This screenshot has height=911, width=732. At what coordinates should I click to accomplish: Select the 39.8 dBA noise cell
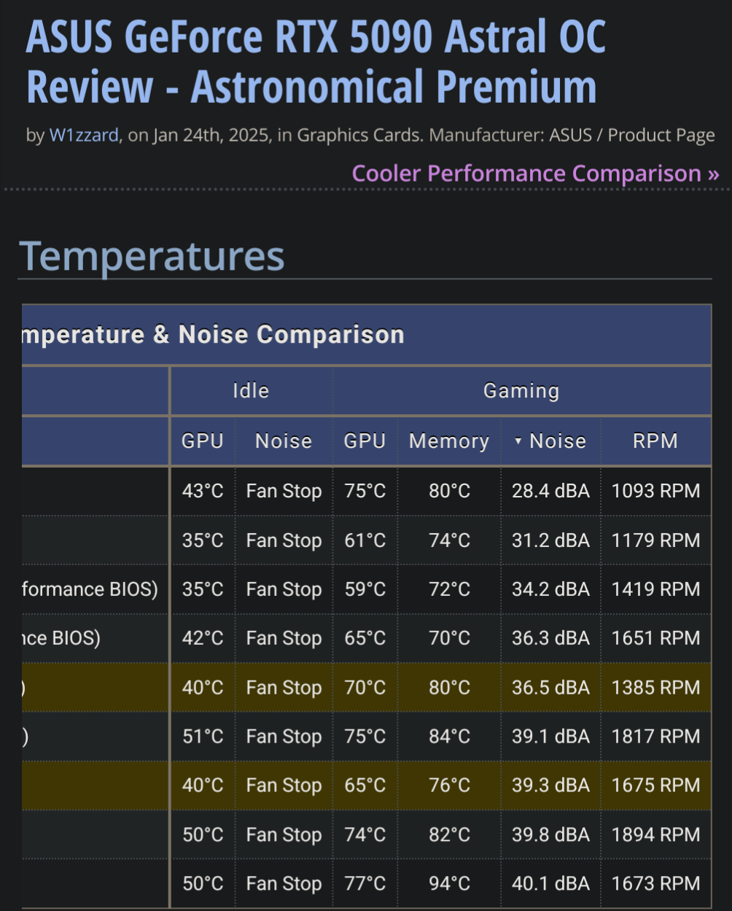coord(550,834)
